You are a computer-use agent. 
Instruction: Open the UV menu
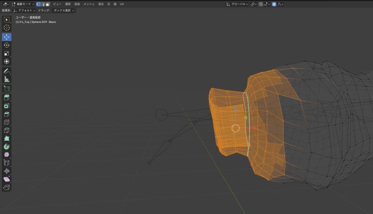(x=122, y=4)
